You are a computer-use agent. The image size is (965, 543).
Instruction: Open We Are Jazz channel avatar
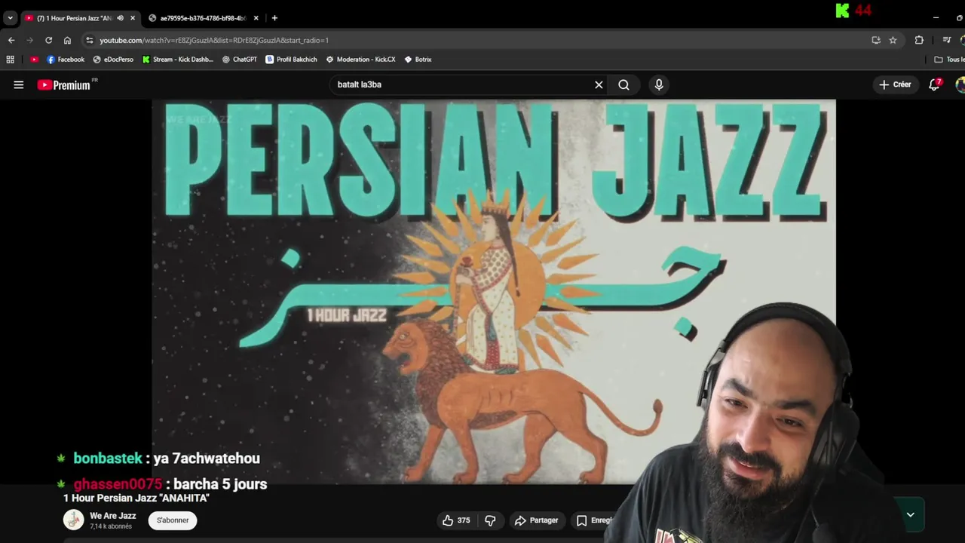73,520
